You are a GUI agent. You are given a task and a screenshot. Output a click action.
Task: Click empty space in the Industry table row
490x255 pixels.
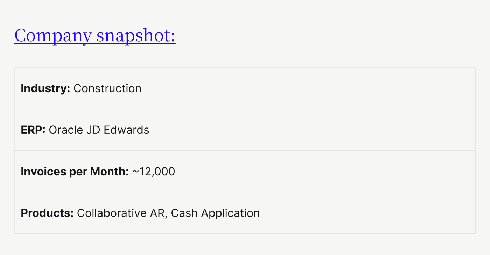click(315, 88)
